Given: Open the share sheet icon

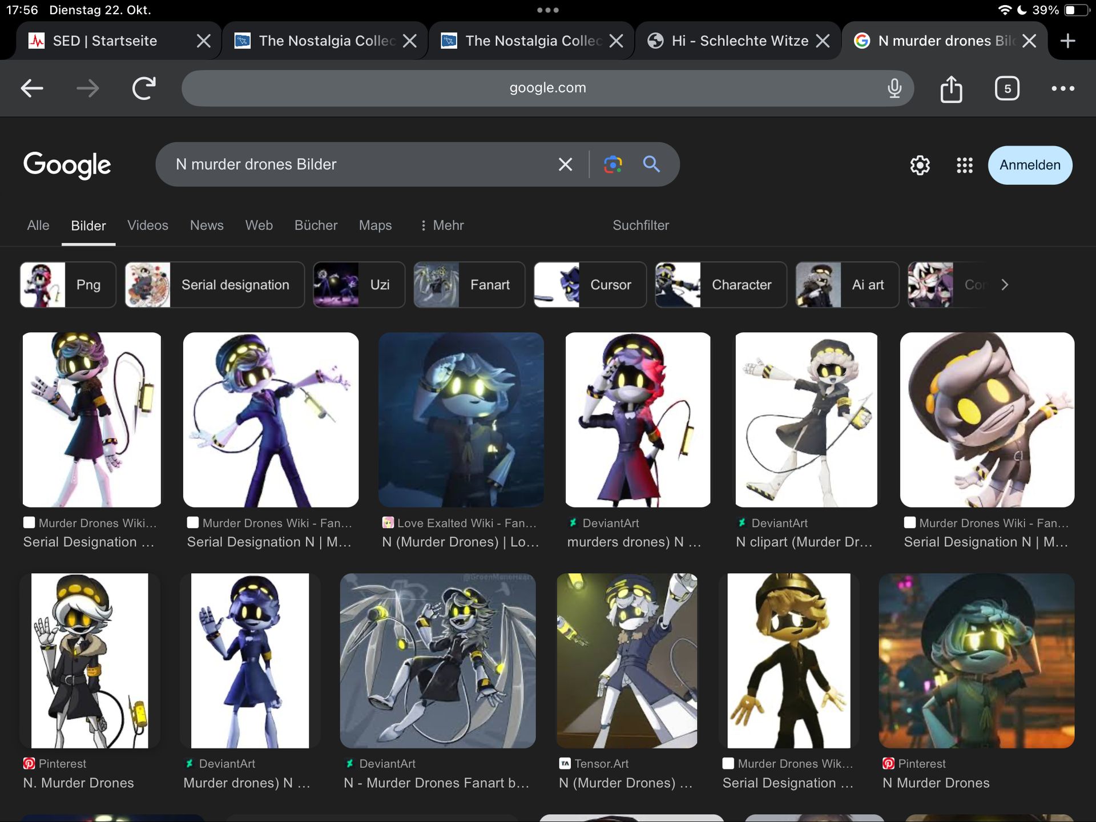Looking at the screenshot, I should point(951,89).
